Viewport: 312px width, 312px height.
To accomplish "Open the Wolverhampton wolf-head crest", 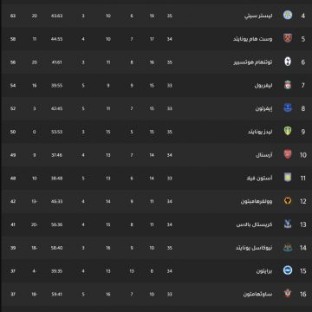I will [288, 201].
